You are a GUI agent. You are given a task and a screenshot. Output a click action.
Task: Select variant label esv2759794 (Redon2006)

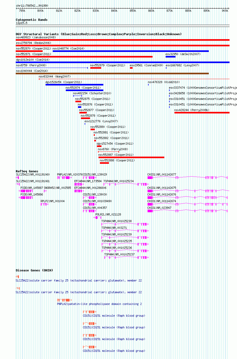click(34, 43)
